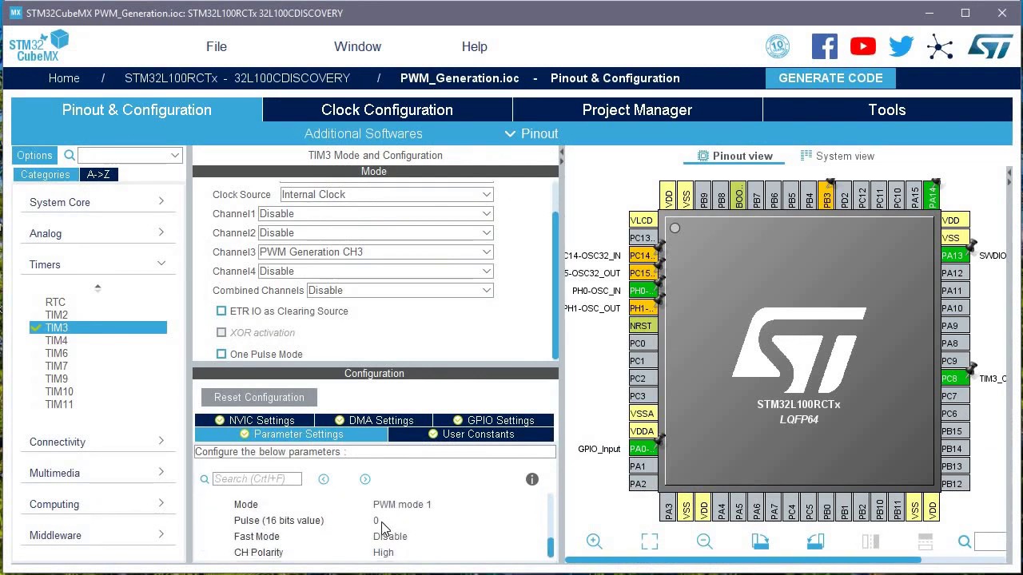This screenshot has height=575, width=1023.
Task: Select TIM4 in the timers list
Action: tap(57, 340)
